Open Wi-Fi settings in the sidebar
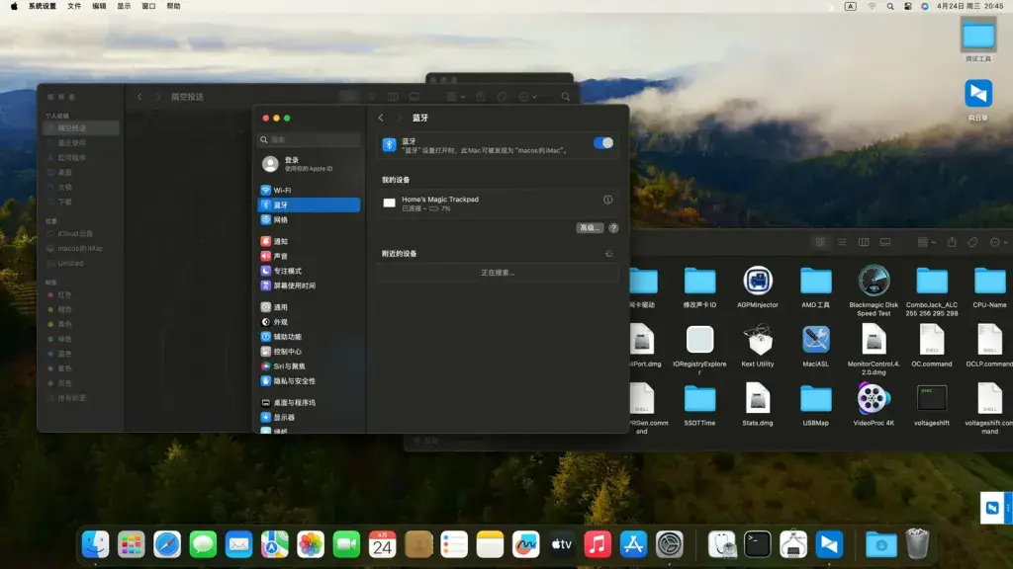This screenshot has width=1013, height=569. [310, 191]
